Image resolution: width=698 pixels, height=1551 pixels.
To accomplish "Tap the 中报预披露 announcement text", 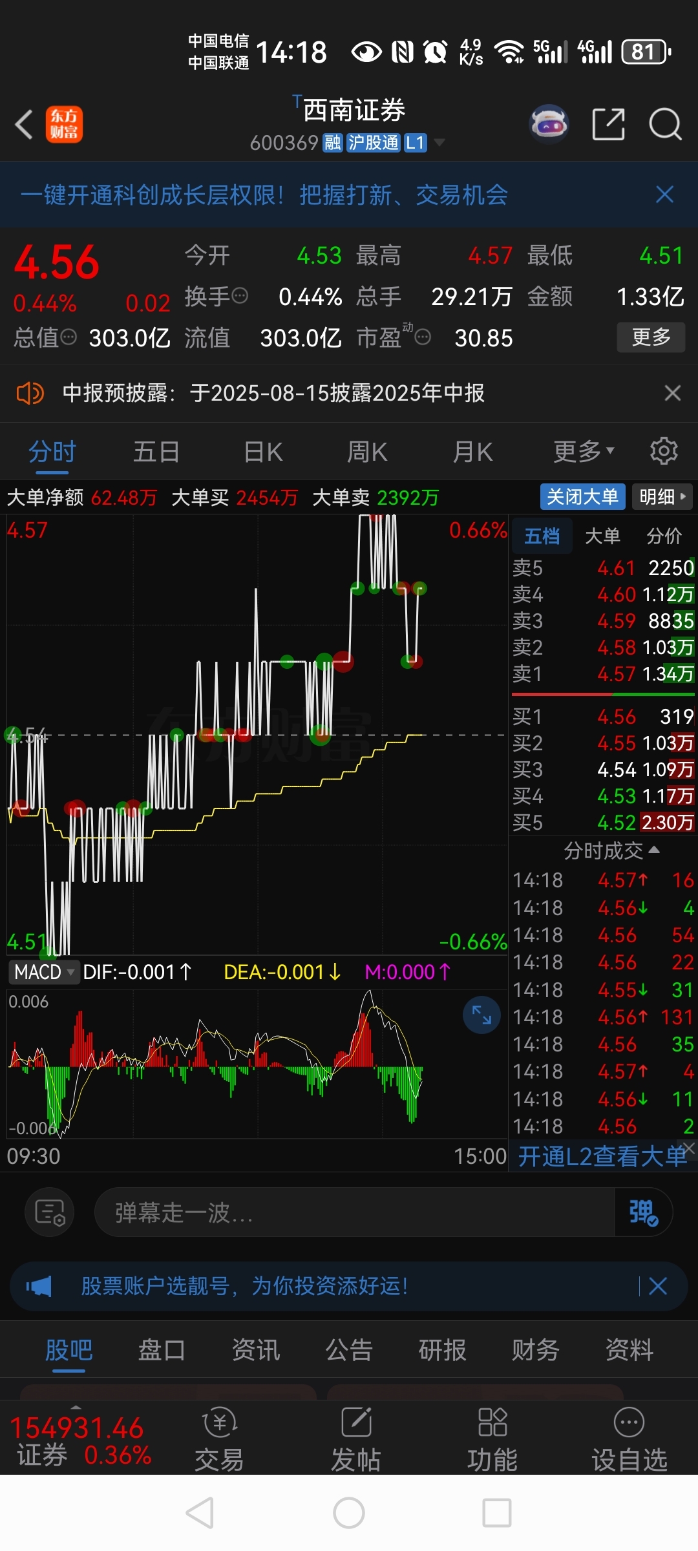I will (x=273, y=393).
